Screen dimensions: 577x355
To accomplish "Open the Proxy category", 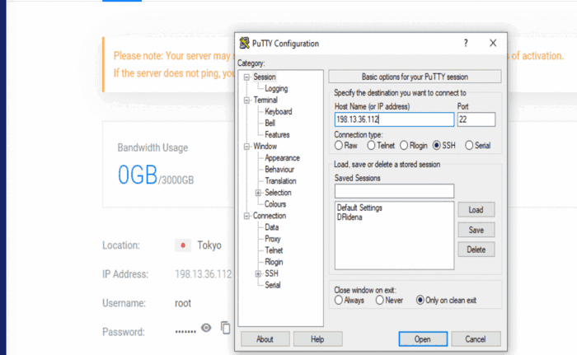I will (x=273, y=239).
